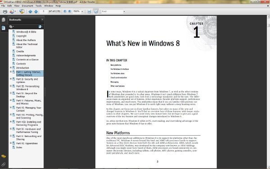The height and width of the screenshot is (169, 270).
Task: Expand Part XI: Appendixes node
Action: pos(11,143)
